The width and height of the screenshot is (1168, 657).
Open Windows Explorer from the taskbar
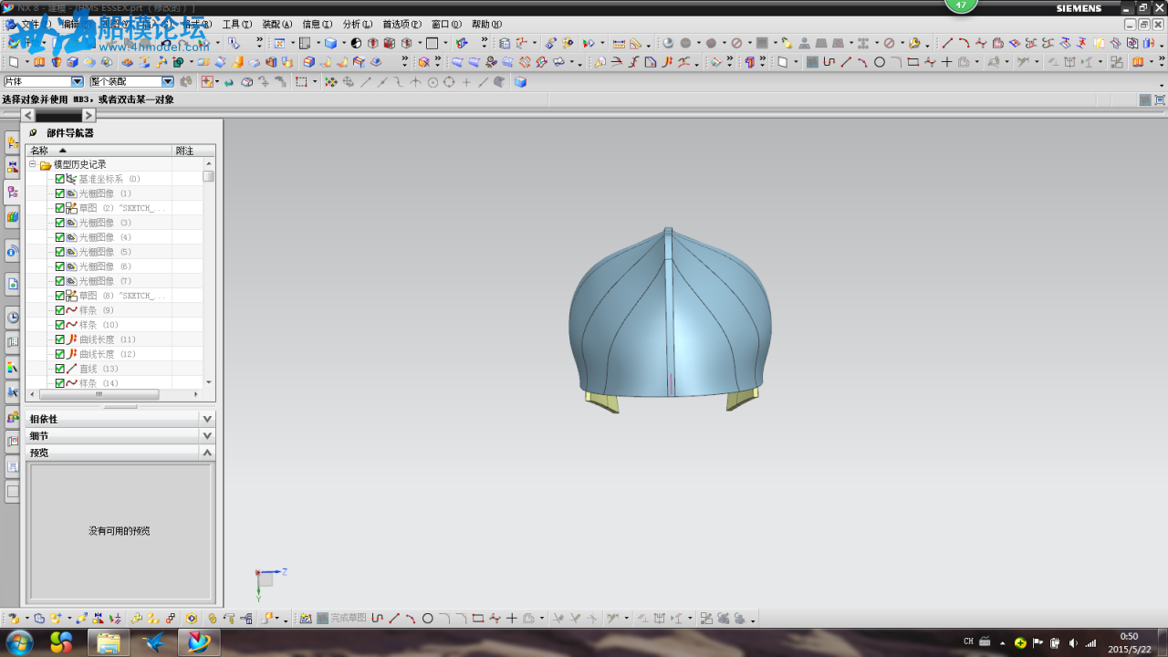[x=108, y=642]
